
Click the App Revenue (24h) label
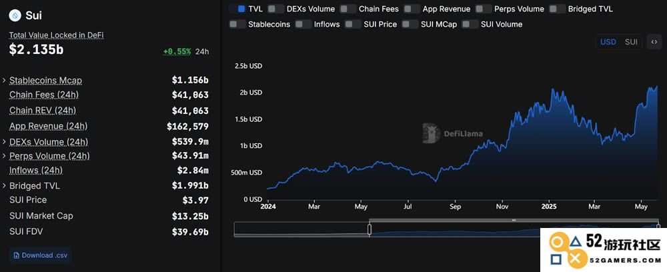pos(49,126)
